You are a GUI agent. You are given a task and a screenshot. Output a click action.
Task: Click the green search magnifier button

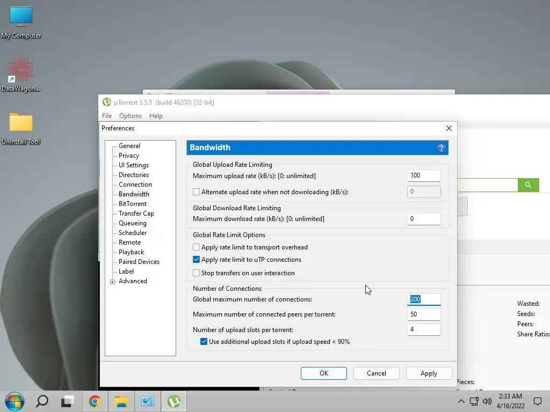528,185
